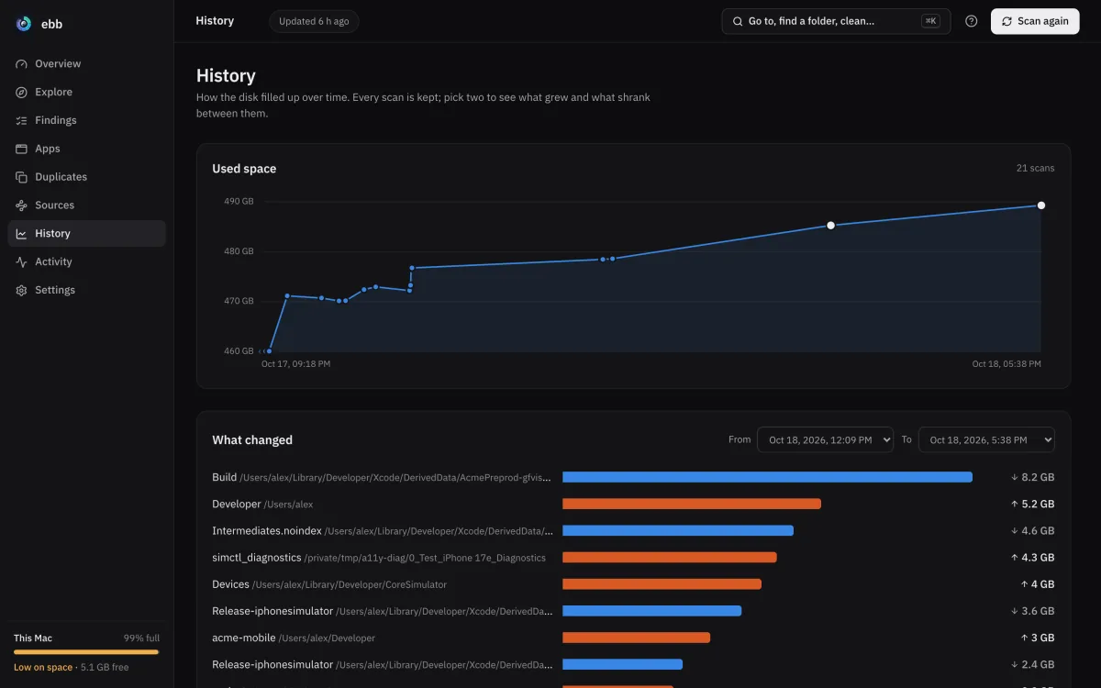Click the refresh icon in Scan again

tap(1007, 21)
